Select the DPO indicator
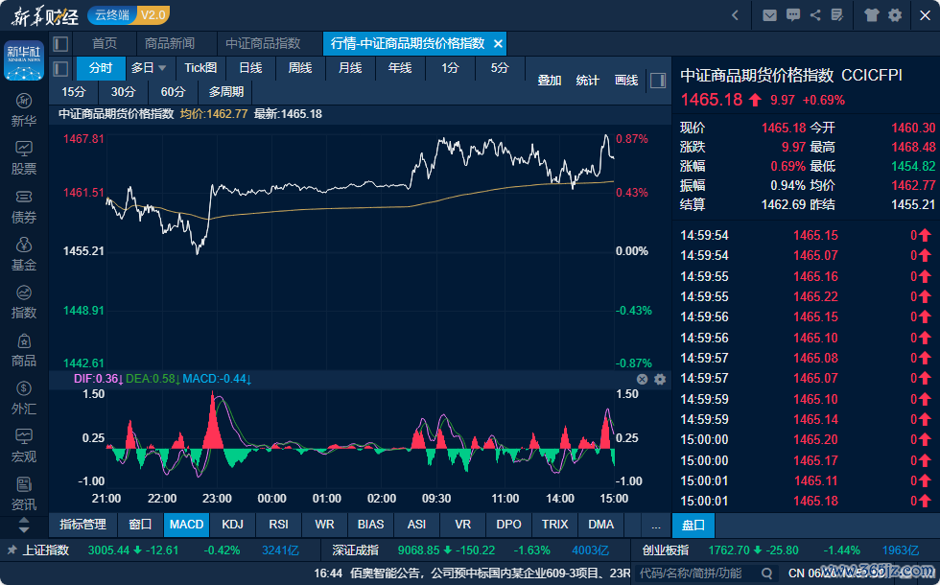940x585 pixels. pyautogui.click(x=509, y=525)
